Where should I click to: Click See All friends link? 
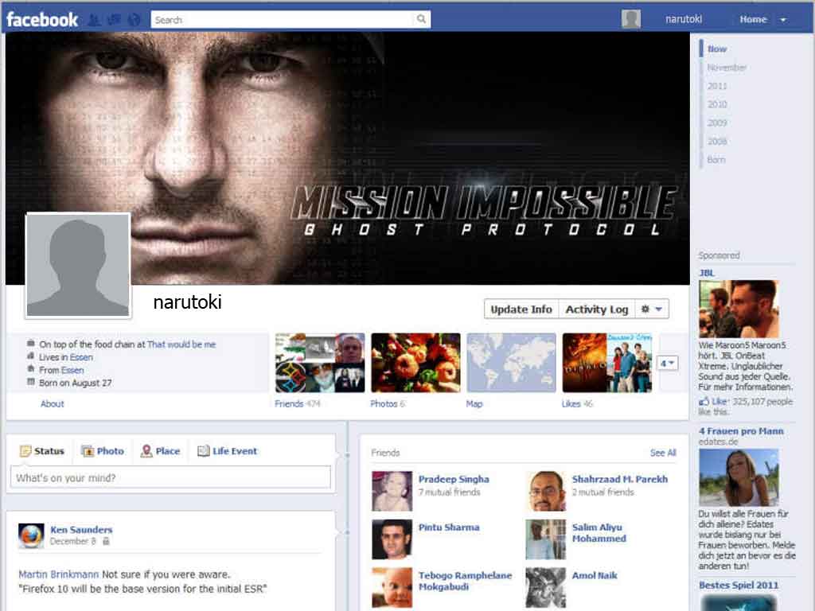(663, 453)
